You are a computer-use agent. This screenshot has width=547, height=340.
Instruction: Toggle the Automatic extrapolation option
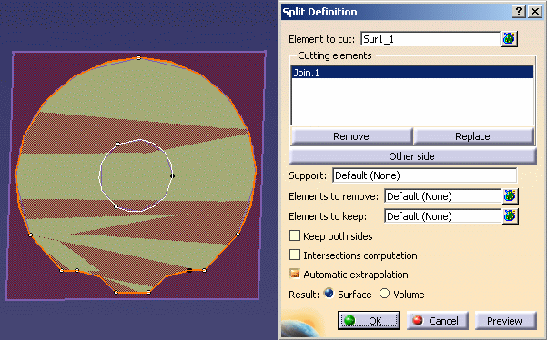pos(295,275)
